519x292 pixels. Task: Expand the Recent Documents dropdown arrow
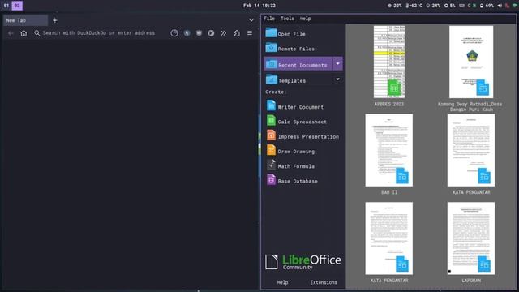coord(337,63)
